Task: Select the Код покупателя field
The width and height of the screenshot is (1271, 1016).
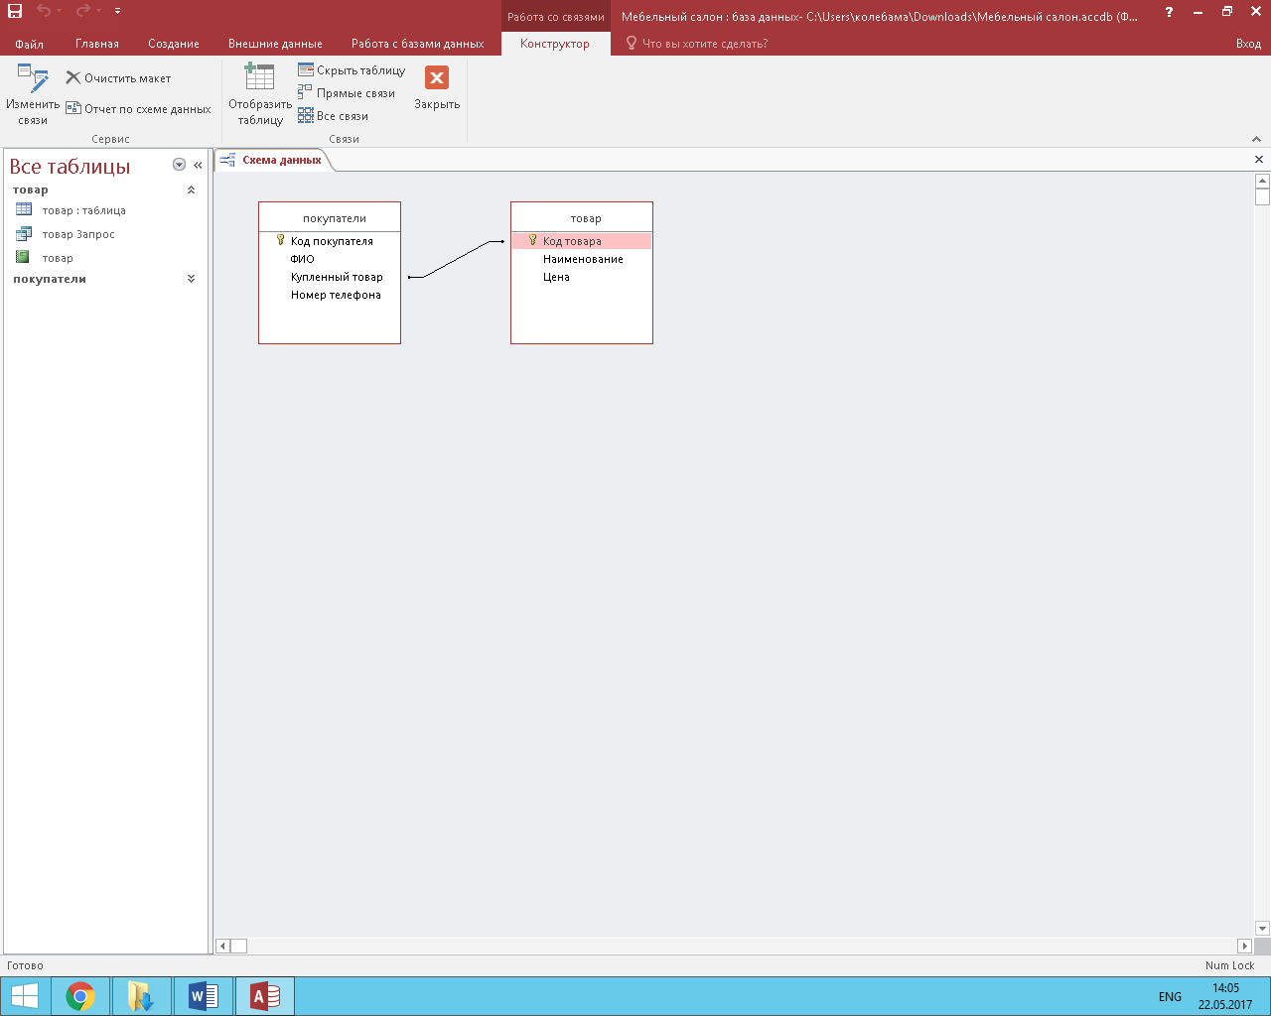Action: pos(330,241)
